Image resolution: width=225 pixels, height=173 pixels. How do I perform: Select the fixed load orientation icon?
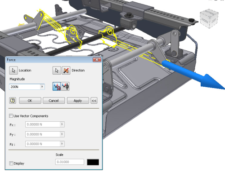[x=57, y=86]
